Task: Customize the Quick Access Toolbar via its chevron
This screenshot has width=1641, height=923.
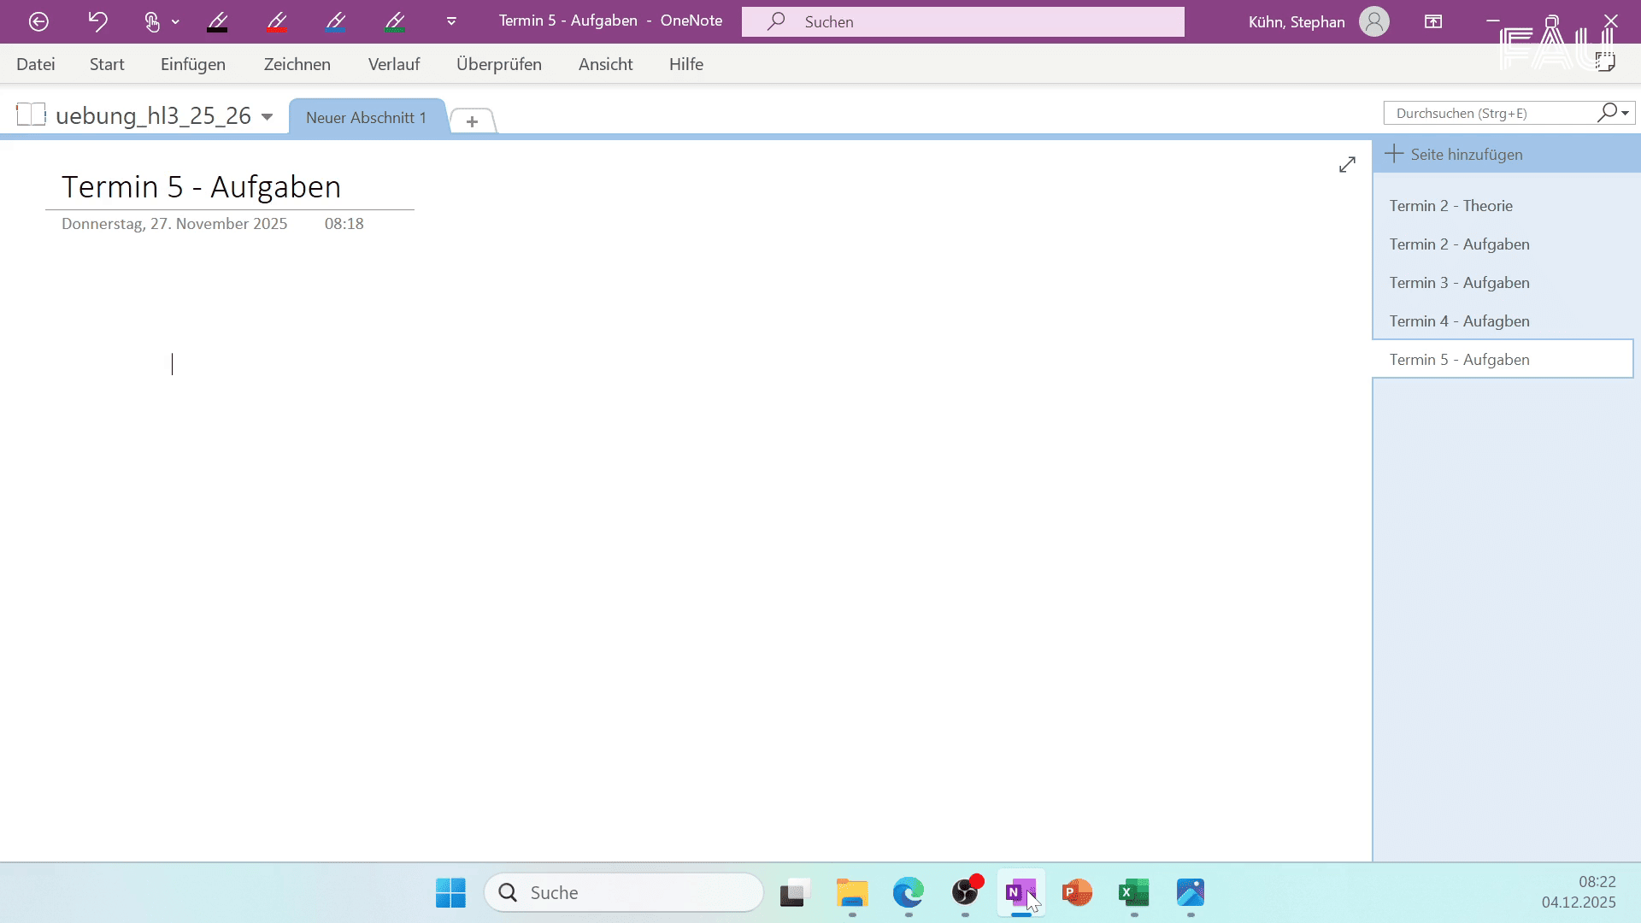Action: (450, 21)
